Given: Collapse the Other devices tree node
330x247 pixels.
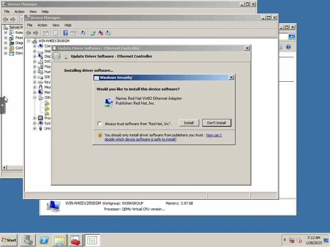Looking at the screenshot, I should point(34,97).
